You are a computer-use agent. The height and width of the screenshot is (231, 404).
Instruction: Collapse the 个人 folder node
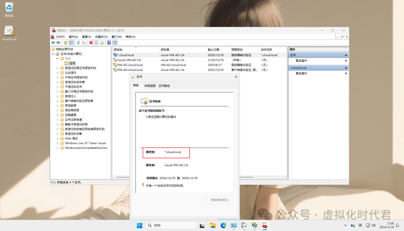pos(58,59)
